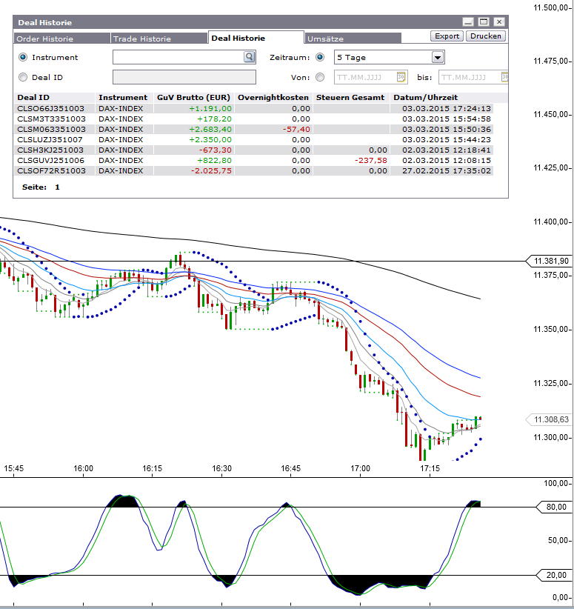This screenshot has height=609, width=574.
Task: Click the Von date input field
Action: (364, 77)
